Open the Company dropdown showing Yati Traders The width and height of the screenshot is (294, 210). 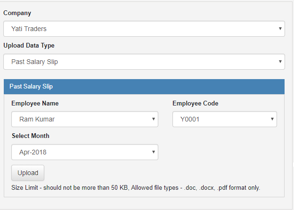(x=144, y=29)
